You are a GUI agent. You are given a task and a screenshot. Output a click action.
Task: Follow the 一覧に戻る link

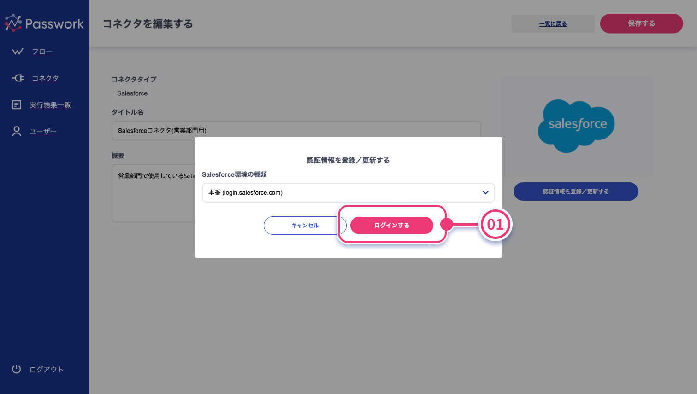(553, 24)
